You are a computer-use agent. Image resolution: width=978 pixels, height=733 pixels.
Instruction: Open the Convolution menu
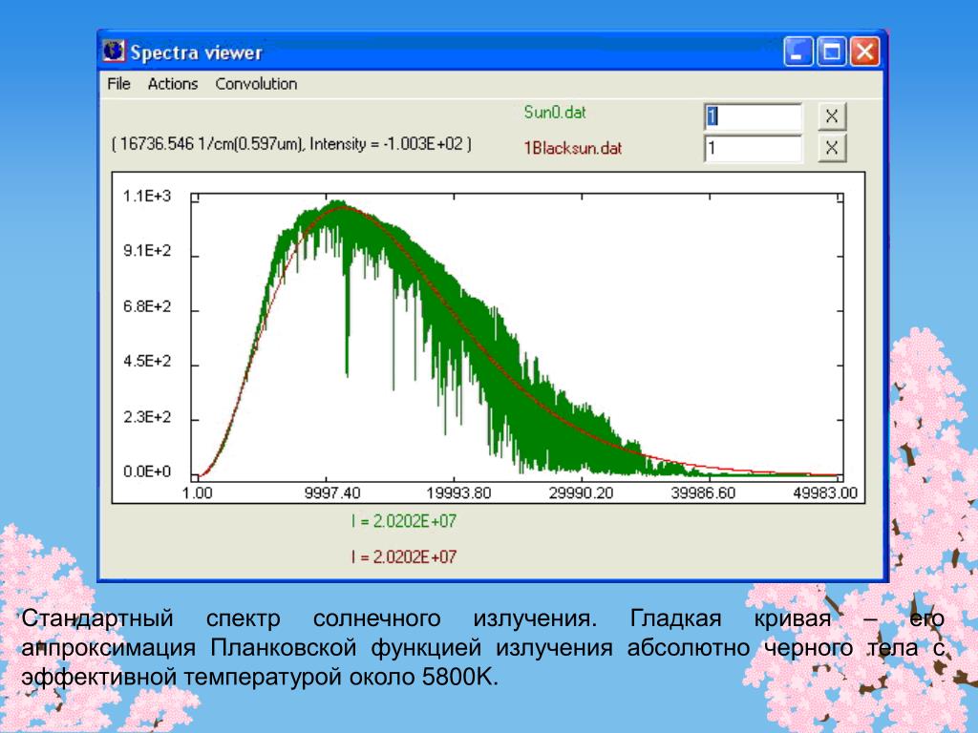(x=256, y=84)
